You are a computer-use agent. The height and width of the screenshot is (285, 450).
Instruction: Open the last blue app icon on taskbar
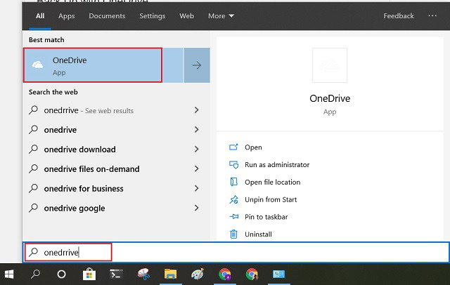(x=278, y=274)
